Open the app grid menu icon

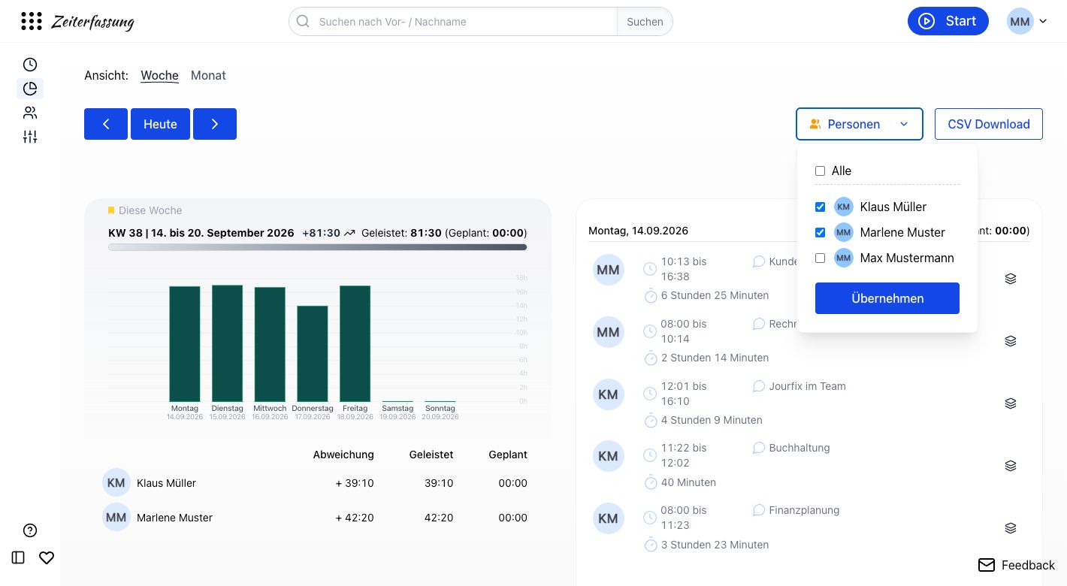tap(31, 21)
